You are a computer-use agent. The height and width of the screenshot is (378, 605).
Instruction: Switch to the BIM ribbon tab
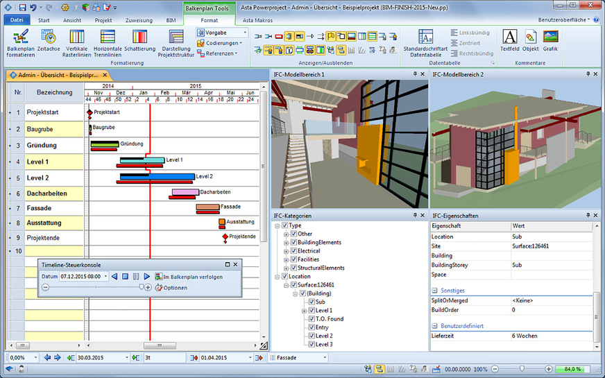[x=171, y=21]
